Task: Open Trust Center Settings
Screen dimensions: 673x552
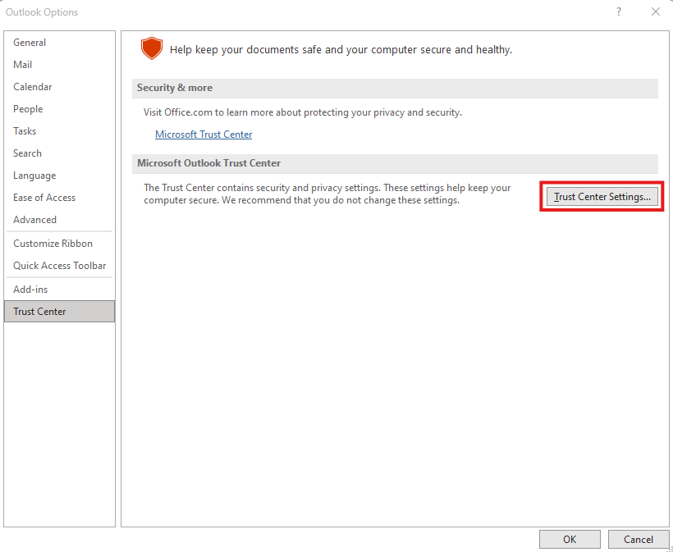Action: coord(602,198)
